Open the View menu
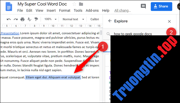 [39, 10]
